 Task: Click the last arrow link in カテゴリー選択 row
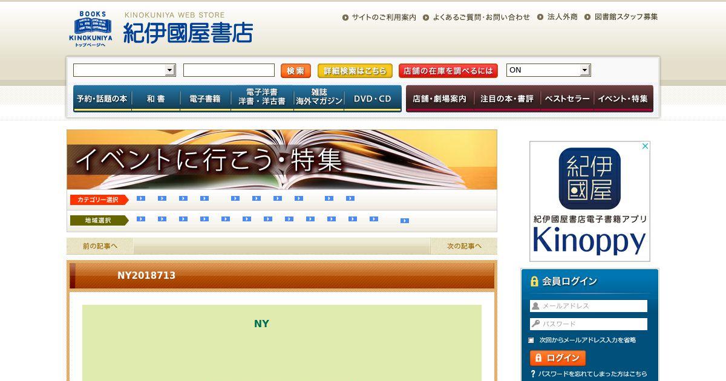click(x=350, y=198)
